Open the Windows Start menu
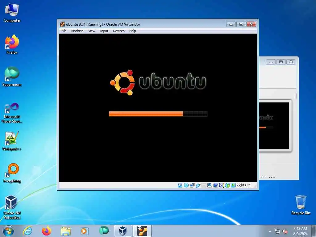This screenshot has width=316, height=237. (8, 231)
